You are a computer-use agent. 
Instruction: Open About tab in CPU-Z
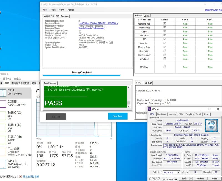click(x=206, y=114)
